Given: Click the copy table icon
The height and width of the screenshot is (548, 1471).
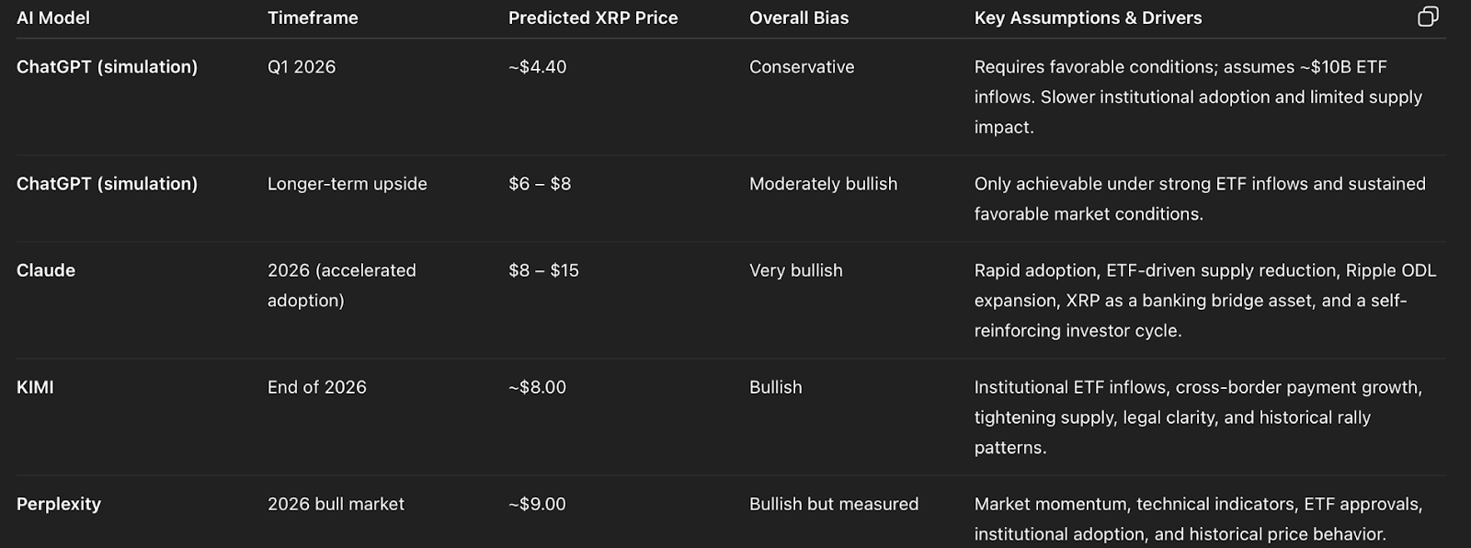Looking at the screenshot, I should click(x=1427, y=17).
